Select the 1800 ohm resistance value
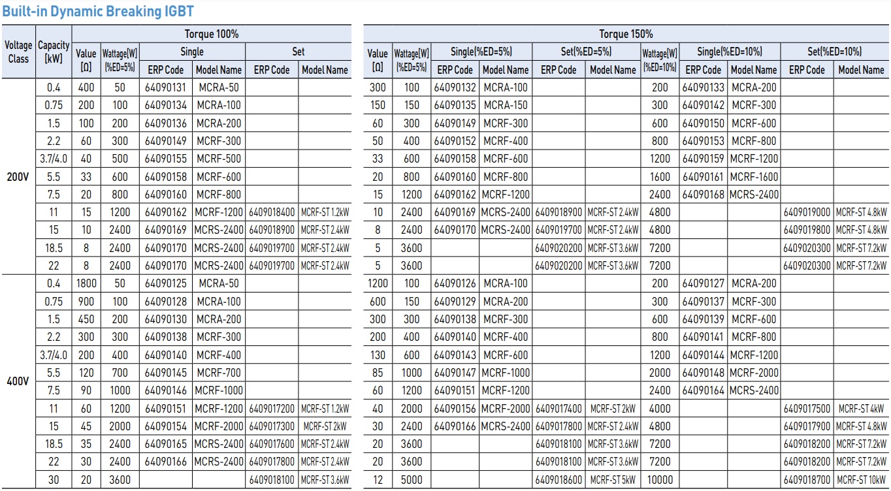This screenshot has width=891, height=491. [x=86, y=283]
